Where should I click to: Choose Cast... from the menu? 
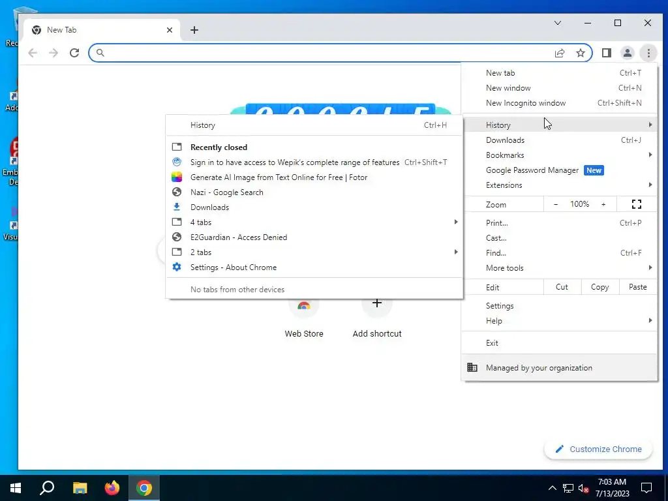click(x=560, y=237)
